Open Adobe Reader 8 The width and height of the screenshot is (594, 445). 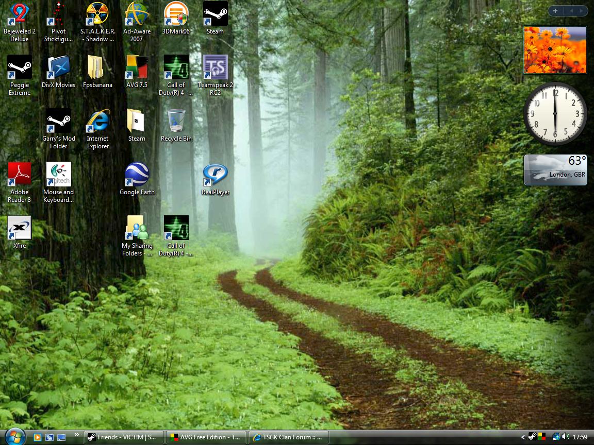[19, 174]
